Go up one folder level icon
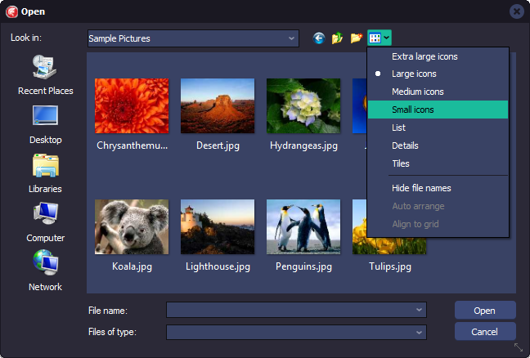The width and height of the screenshot is (530, 358). 337,38
